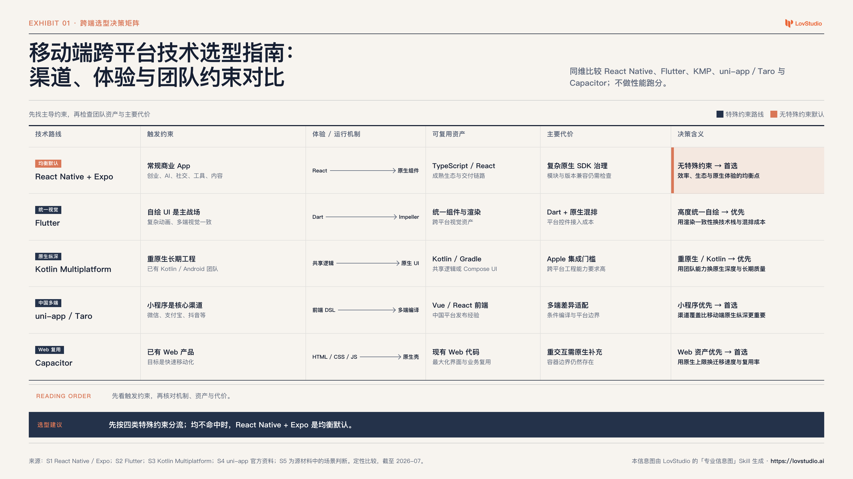
Task: Select the Kotlin Multiplatform row title
Action: point(73,269)
